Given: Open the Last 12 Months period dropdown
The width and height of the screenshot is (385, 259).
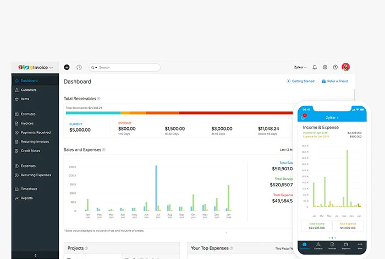Looking at the screenshot, I should tap(286, 149).
